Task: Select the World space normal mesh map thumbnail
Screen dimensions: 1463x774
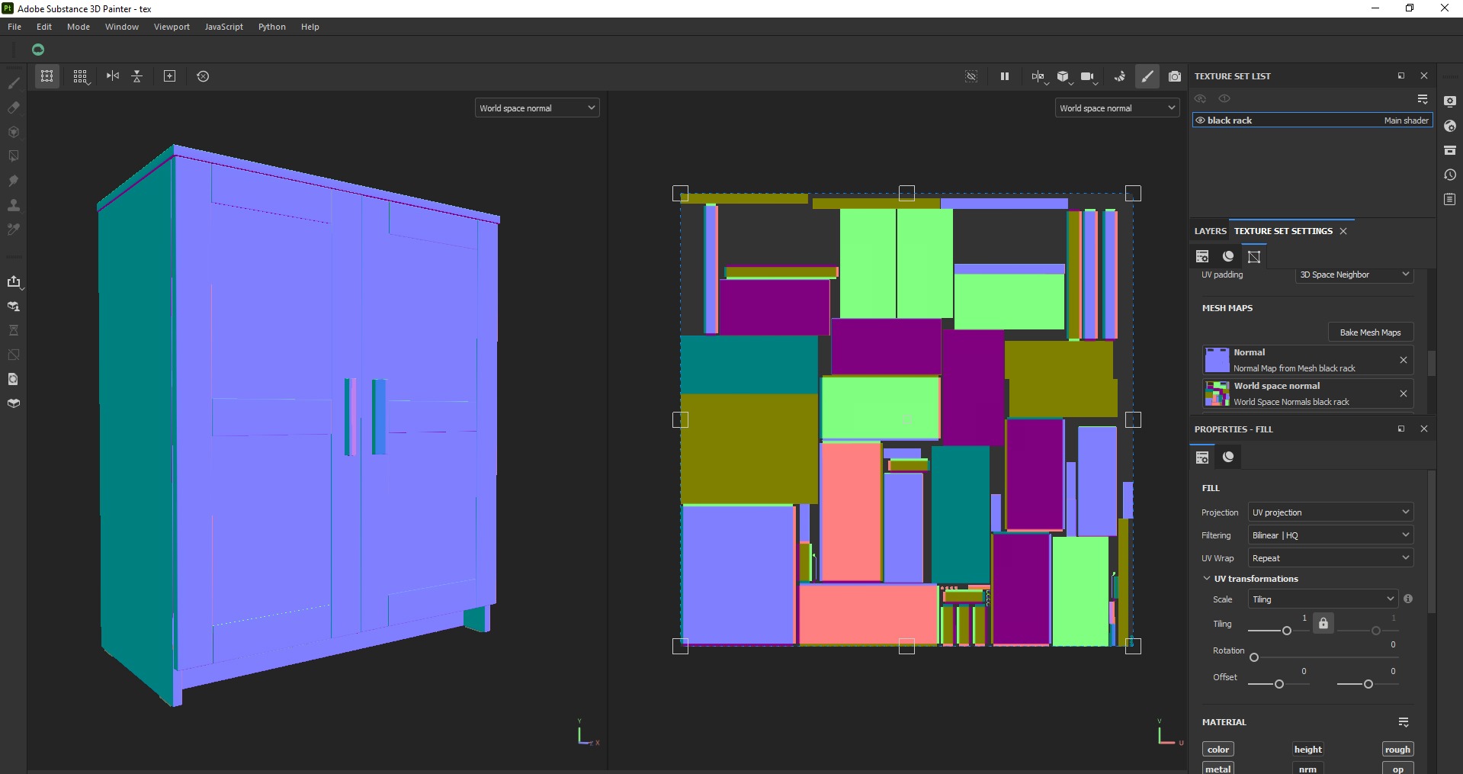Action: 1217,393
